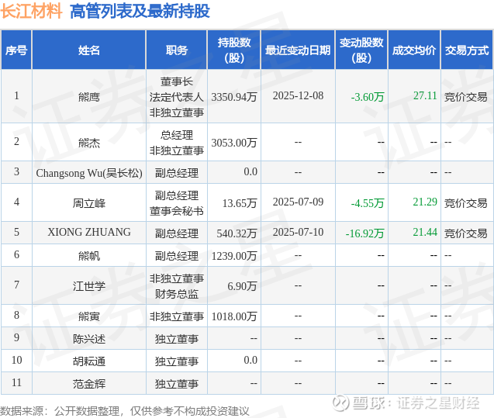Select the 交易方式 column header
The height and width of the screenshot is (418, 494).
[467, 50]
